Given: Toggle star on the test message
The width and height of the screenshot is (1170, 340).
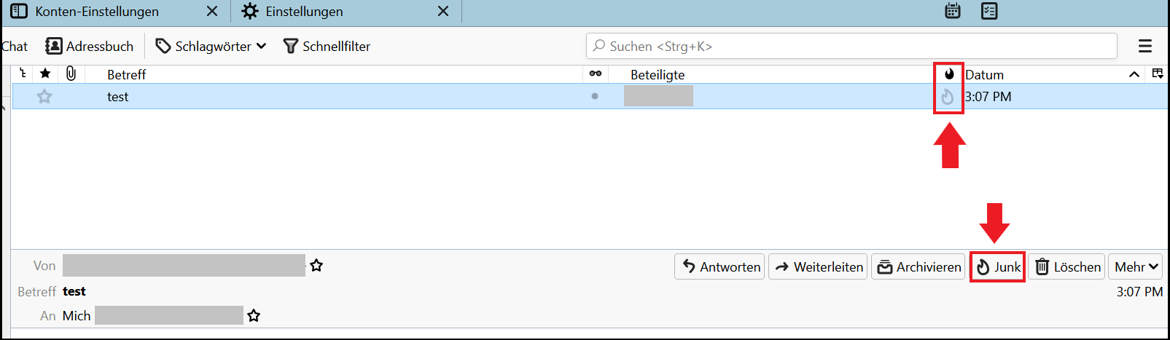Looking at the screenshot, I should click(44, 96).
